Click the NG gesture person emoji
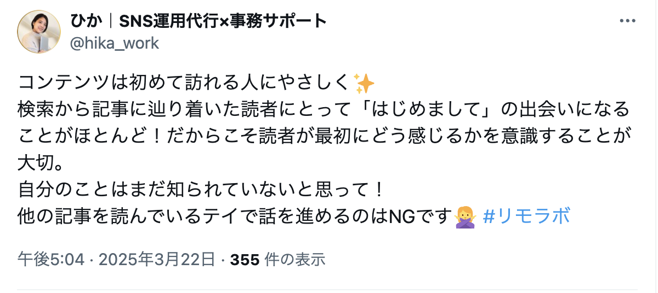 point(466,216)
